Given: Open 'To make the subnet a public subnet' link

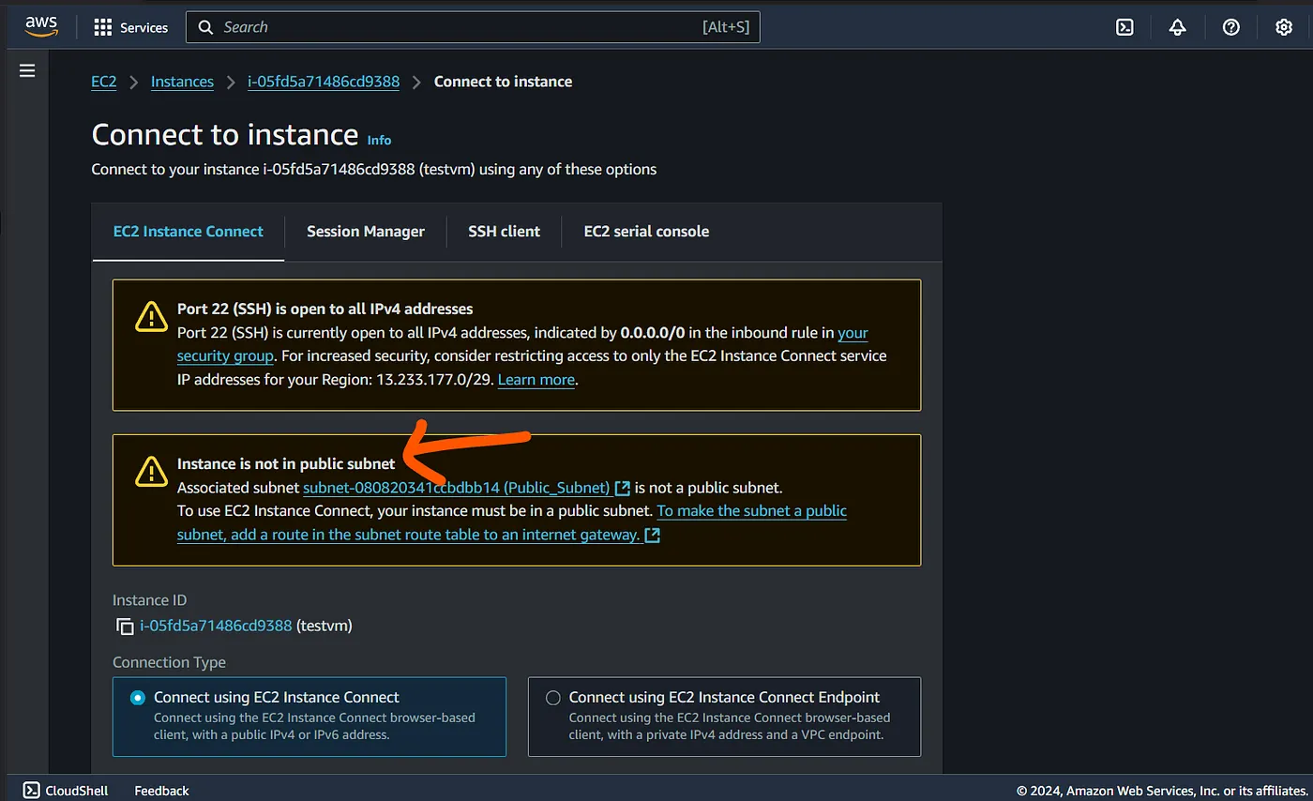Looking at the screenshot, I should [512, 522].
